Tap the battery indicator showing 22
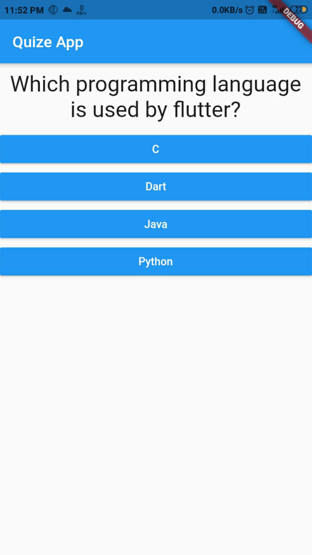312x555 pixels. (x=299, y=10)
